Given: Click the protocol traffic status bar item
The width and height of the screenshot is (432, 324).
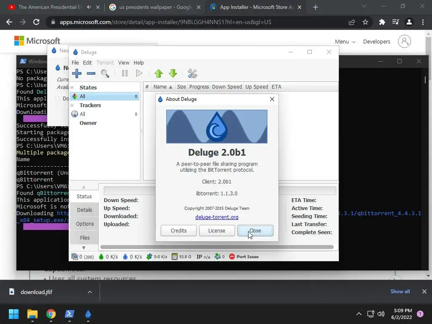Looking at the screenshot, I should tap(157, 257).
